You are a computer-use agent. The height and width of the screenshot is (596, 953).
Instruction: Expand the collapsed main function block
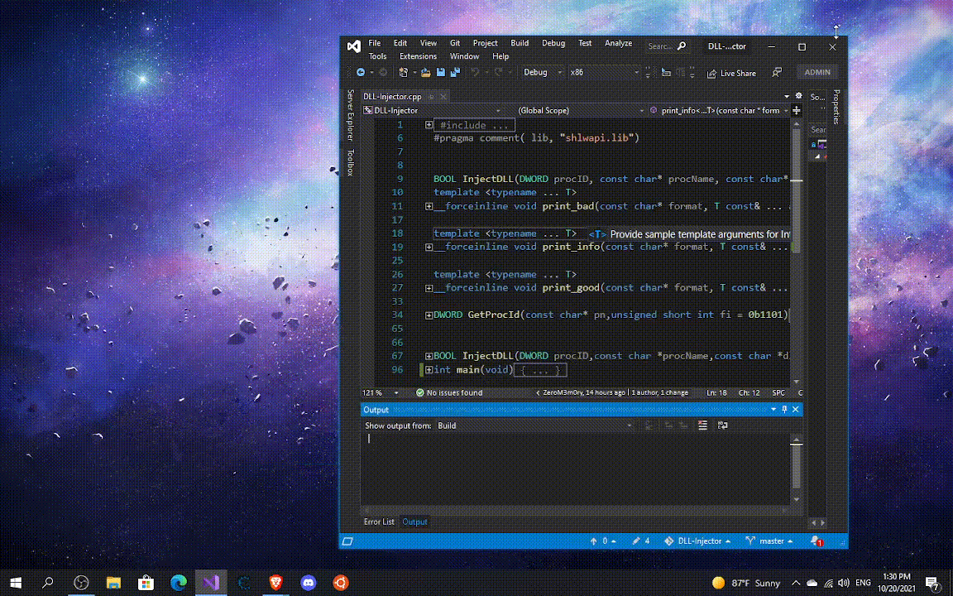(429, 370)
